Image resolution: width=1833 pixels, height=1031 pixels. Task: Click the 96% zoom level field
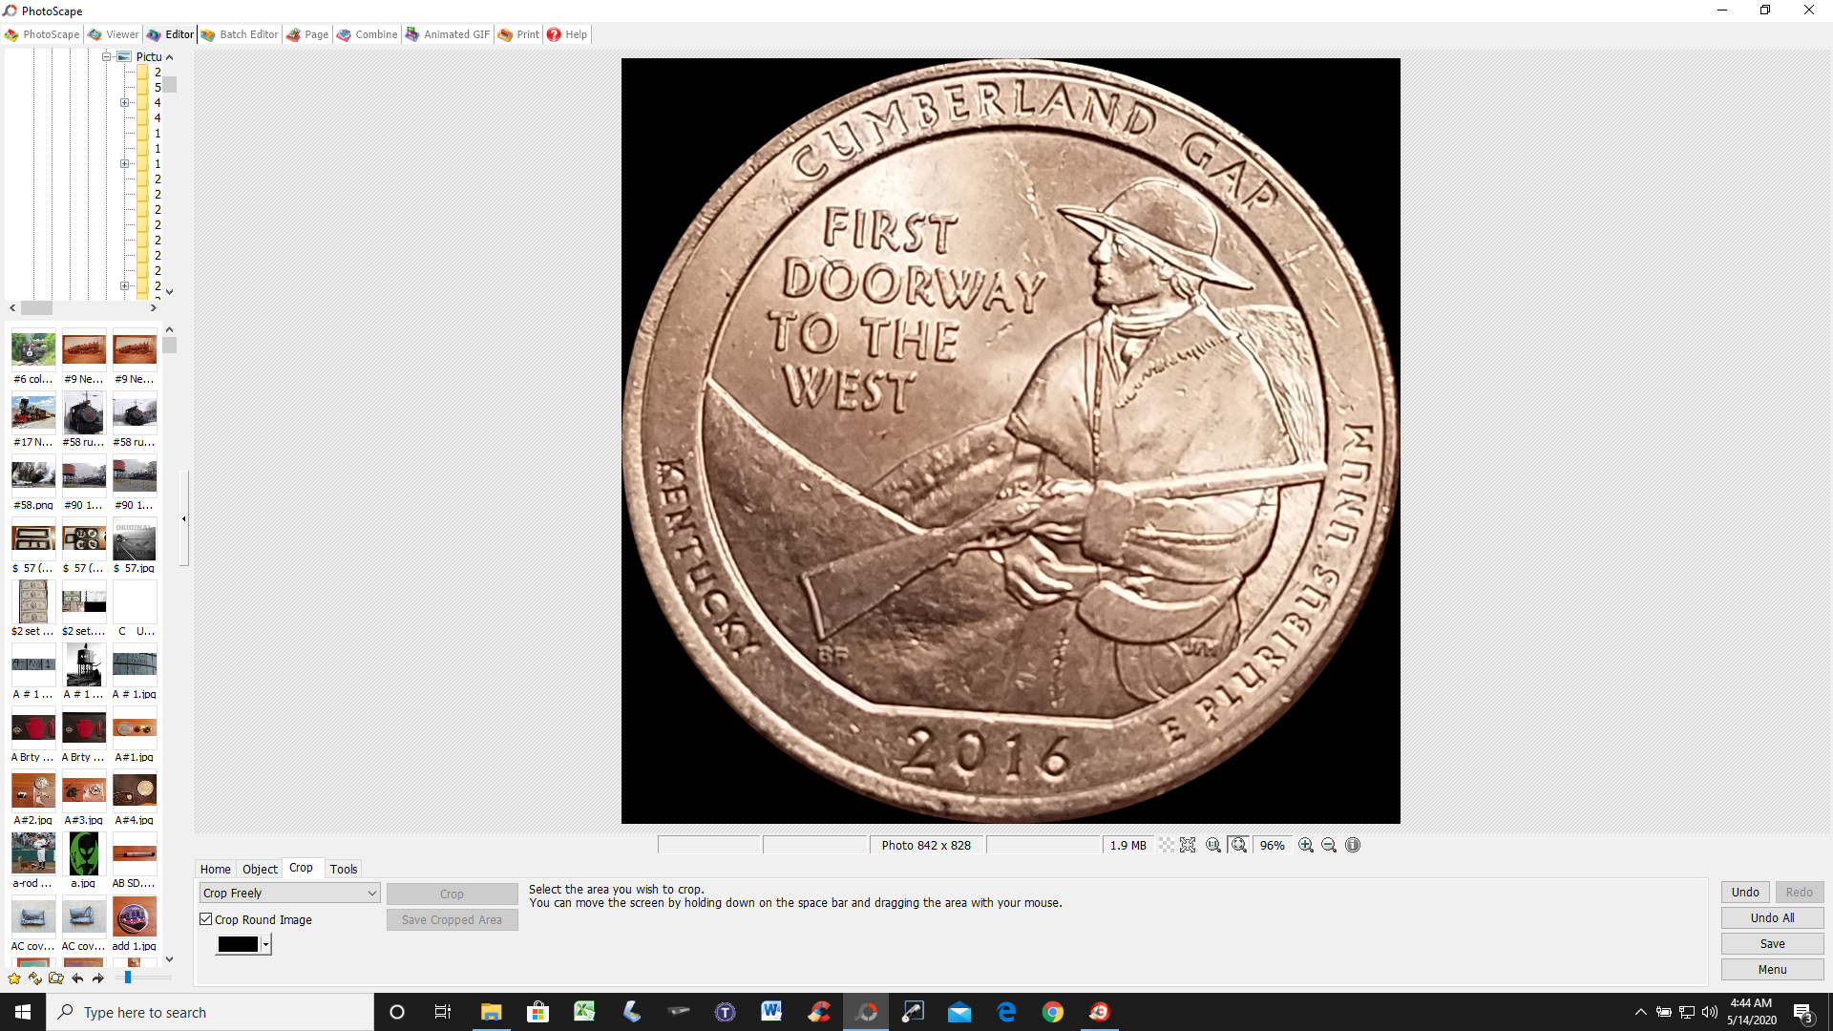(x=1272, y=845)
